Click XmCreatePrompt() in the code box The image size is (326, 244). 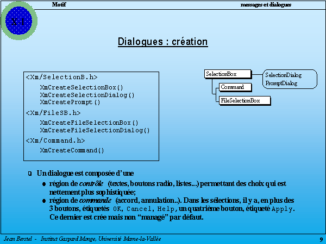coord(70,101)
